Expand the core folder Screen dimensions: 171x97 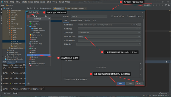[9, 32]
